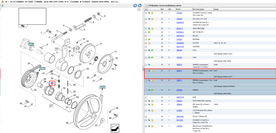This screenshot has height=133, width=276.
Task: Click callout number 31 on the diagram
Action: (x=52, y=83)
